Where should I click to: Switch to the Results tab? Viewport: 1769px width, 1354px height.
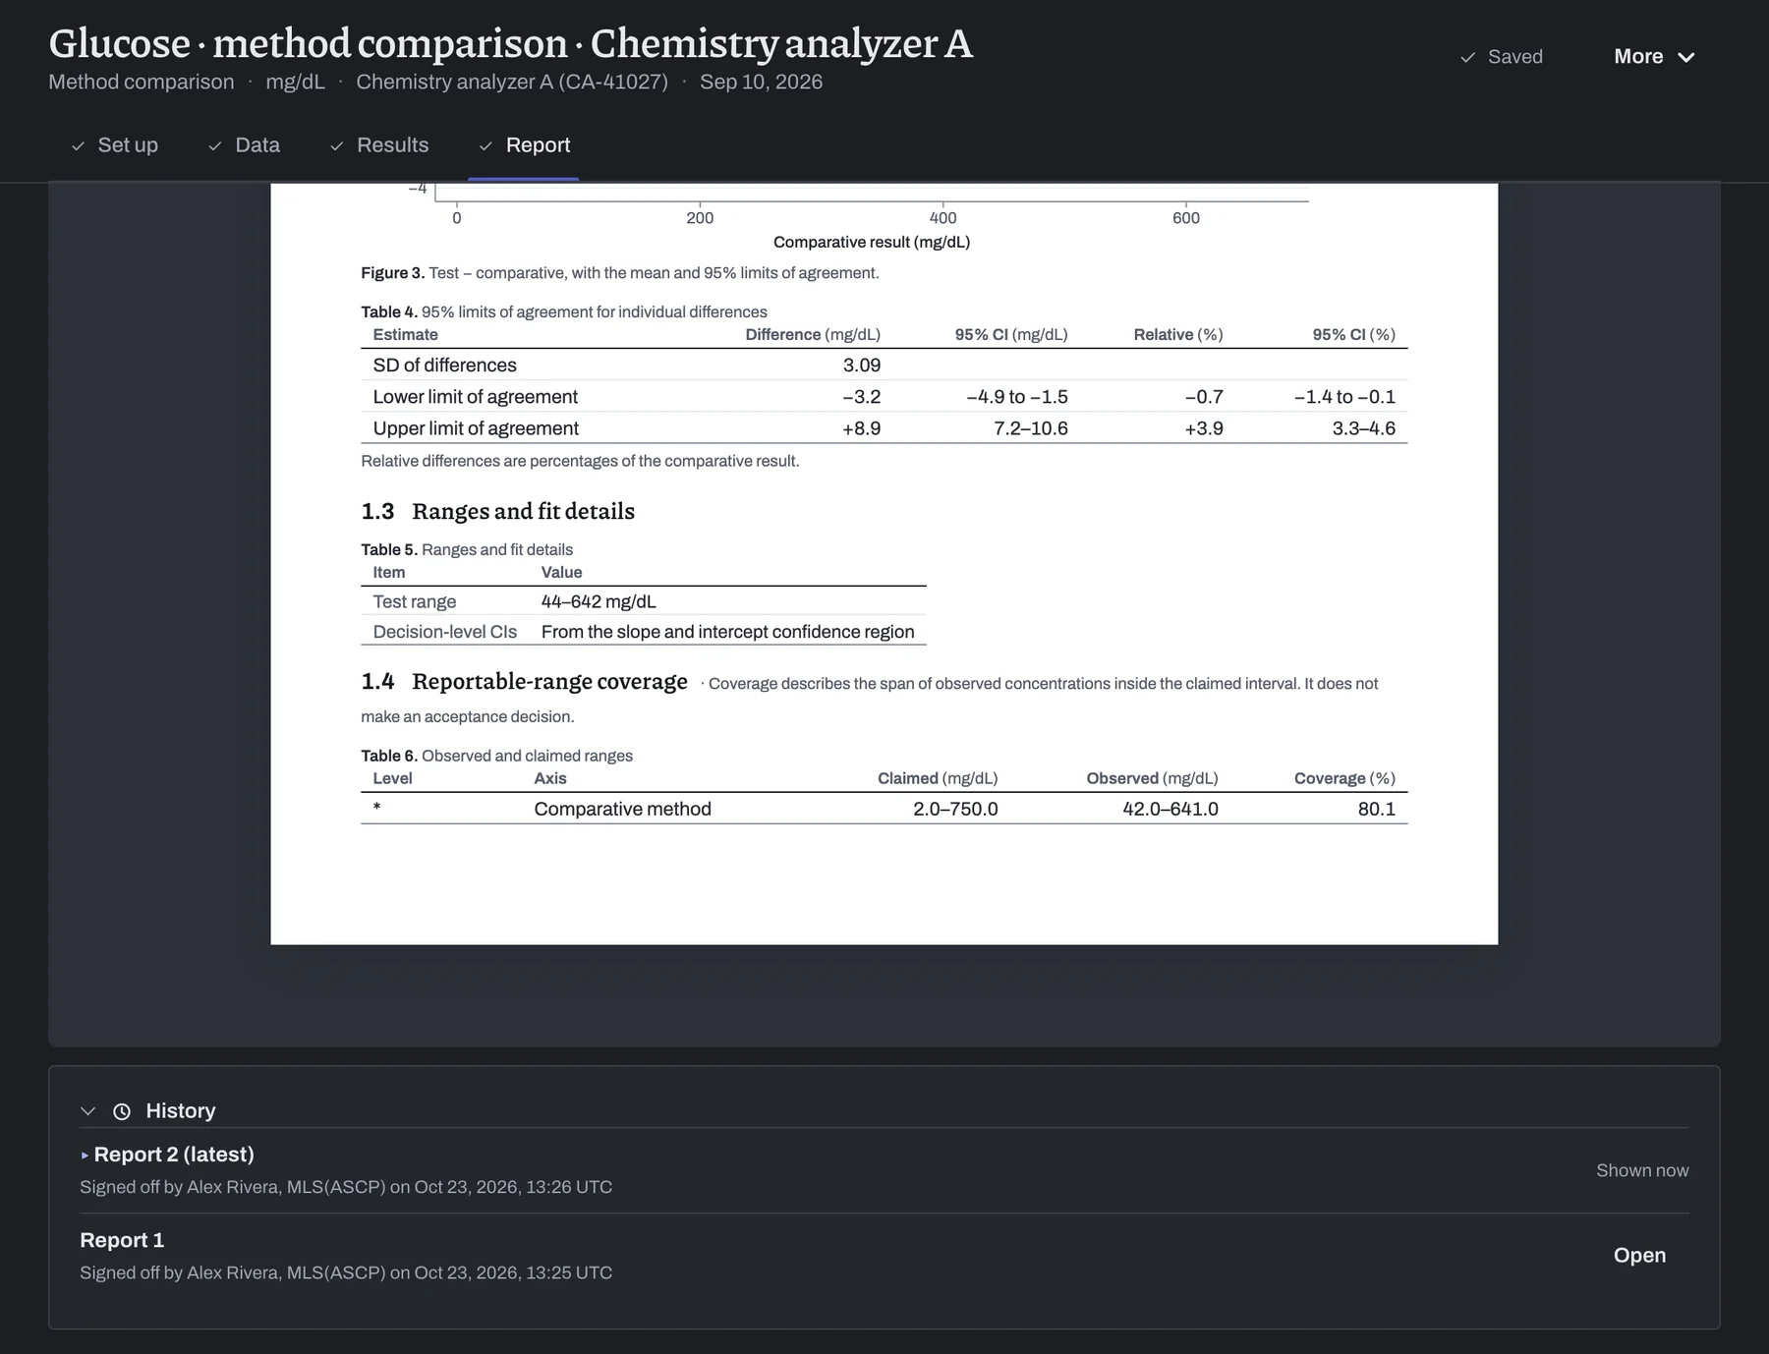point(379,145)
